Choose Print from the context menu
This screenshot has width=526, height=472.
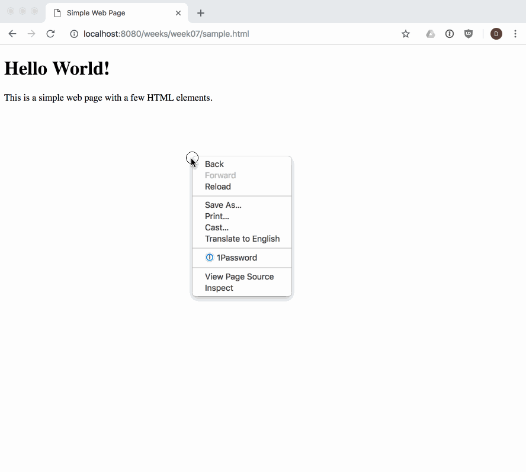217,216
